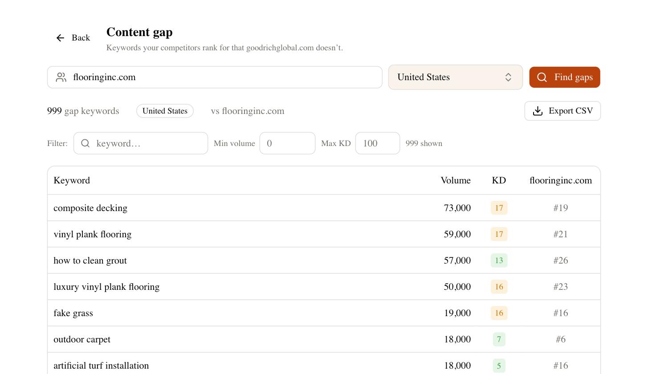The width and height of the screenshot is (648, 374).
Task: Click the competitors people icon in domain field
Action: [61, 77]
